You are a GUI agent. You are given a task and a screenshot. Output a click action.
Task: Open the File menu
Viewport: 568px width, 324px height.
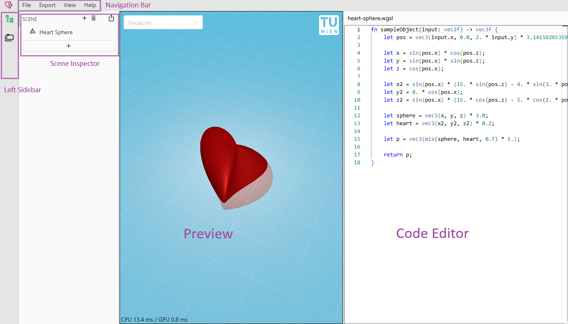tap(26, 5)
